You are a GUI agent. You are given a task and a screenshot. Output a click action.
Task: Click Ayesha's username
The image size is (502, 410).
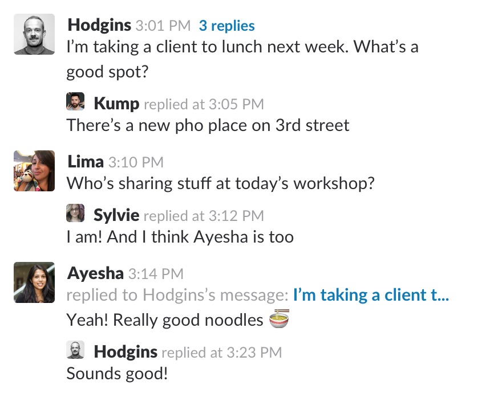click(95, 273)
